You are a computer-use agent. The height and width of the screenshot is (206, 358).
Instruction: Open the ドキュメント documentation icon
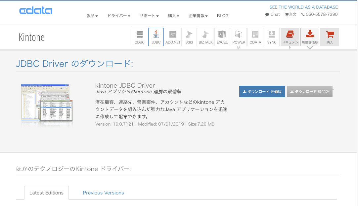coord(290,37)
